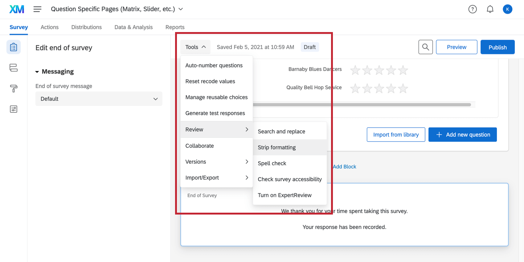Click the Add Block link
The image size is (524, 262).
tap(344, 166)
